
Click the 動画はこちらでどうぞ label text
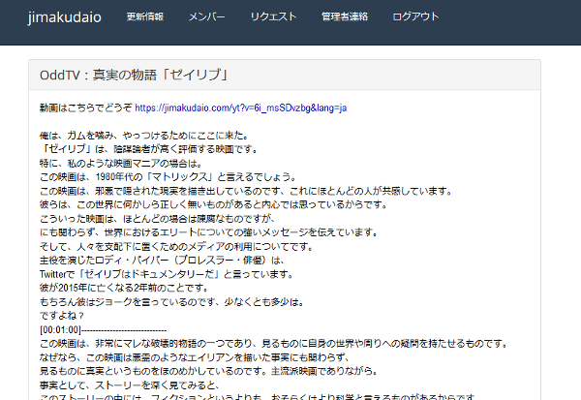pos(85,108)
